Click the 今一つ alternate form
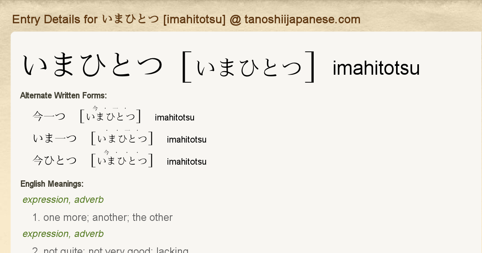The height and width of the screenshot is (253, 482). 49,117
